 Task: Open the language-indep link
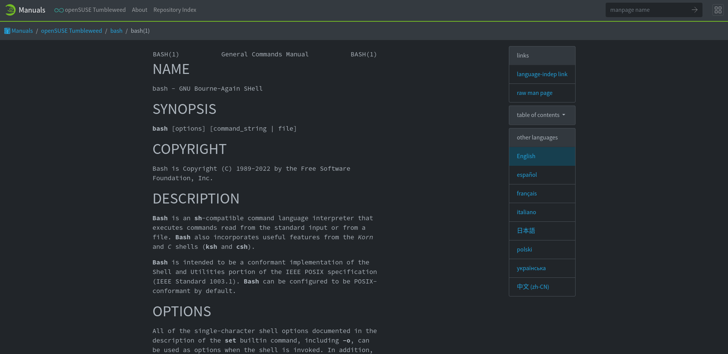(542, 74)
